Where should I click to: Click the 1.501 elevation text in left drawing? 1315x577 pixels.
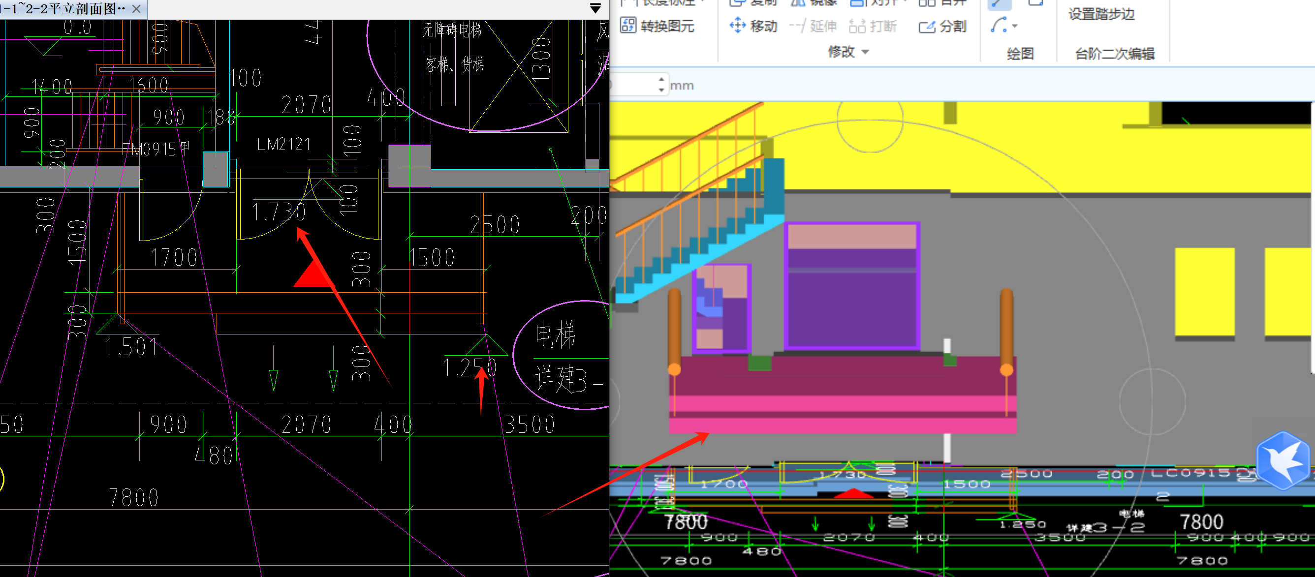point(131,347)
